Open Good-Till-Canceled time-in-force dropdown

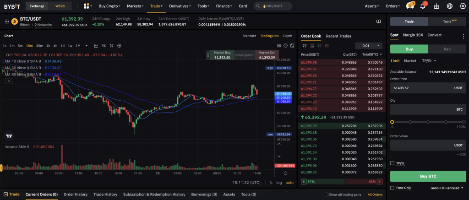point(447,188)
